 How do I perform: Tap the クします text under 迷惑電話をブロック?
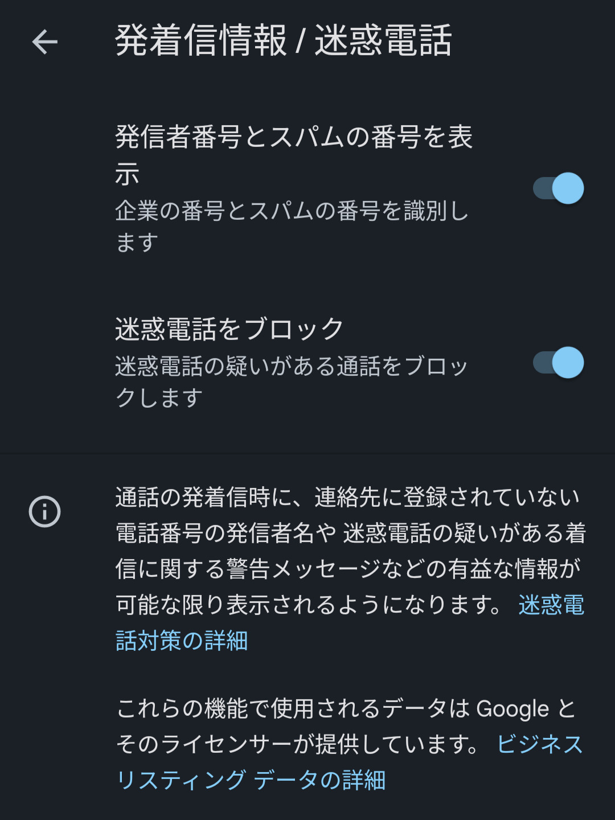(159, 398)
